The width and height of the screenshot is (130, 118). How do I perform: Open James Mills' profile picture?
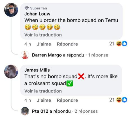tap(11, 72)
